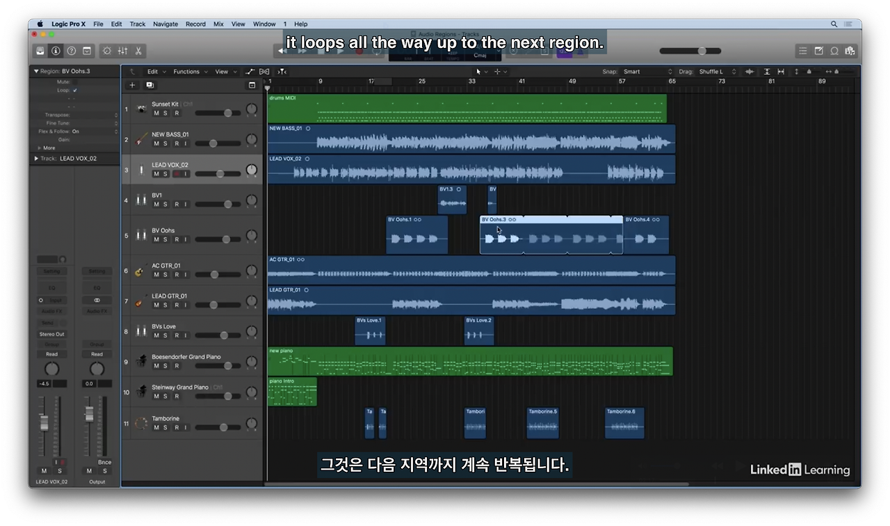Image resolution: width=890 pixels, height=526 pixels.
Task: Open Quick Help question mark icon
Action: [x=71, y=51]
